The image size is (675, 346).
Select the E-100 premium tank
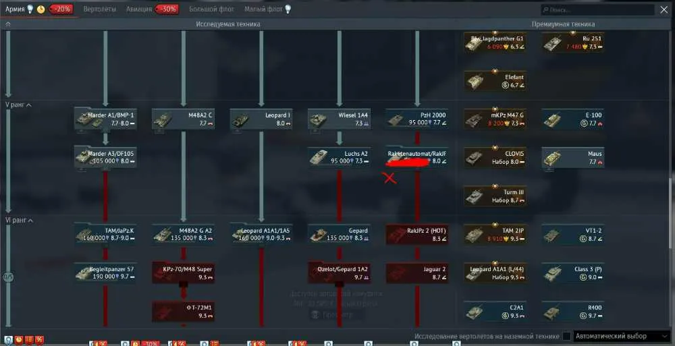point(573,119)
